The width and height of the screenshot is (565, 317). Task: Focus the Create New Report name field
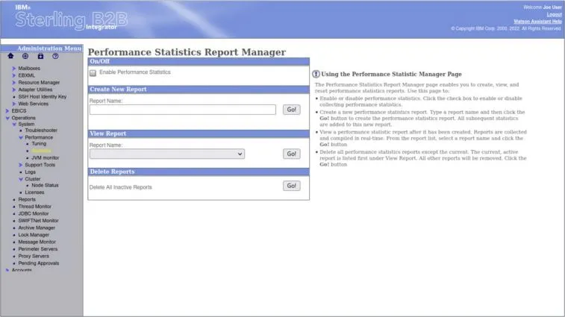point(183,110)
